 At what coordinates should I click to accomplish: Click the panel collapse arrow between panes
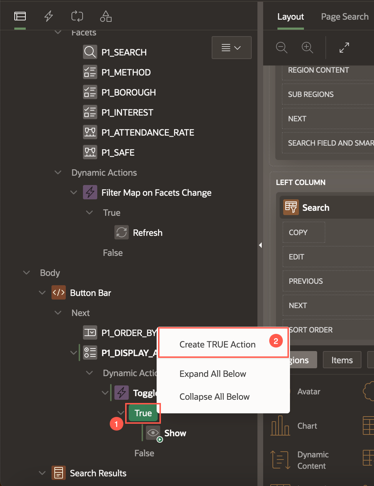click(x=261, y=245)
